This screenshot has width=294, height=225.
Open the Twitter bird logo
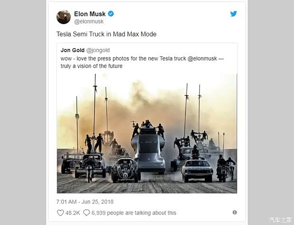click(233, 14)
